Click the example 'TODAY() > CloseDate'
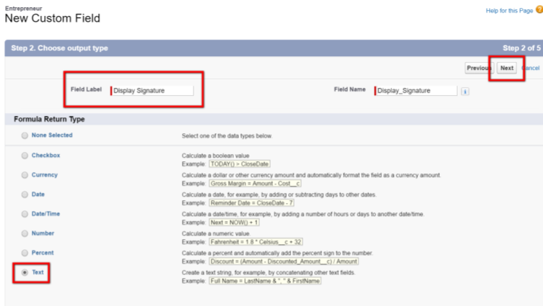This screenshot has width=543, height=306. pos(240,164)
